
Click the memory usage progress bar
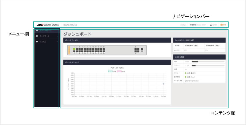click(208, 65)
